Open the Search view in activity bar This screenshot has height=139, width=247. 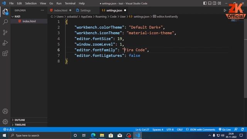5,22
